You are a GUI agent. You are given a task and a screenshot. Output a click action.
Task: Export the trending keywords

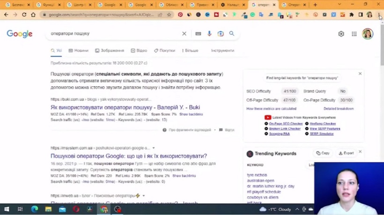tap(346, 153)
